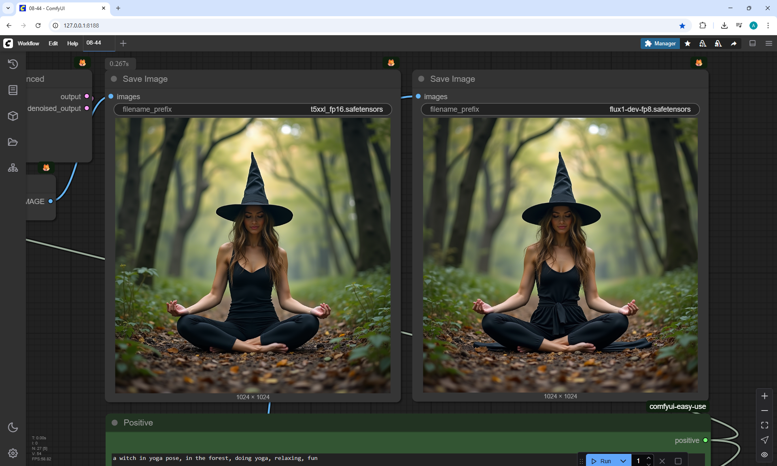Open the queue history sidebar panel
Screen dimensions: 777x466
(13, 64)
